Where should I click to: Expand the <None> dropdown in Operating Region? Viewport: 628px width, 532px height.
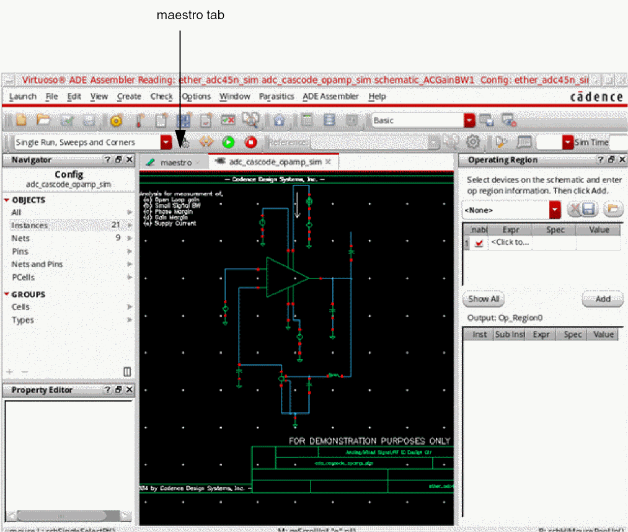554,210
